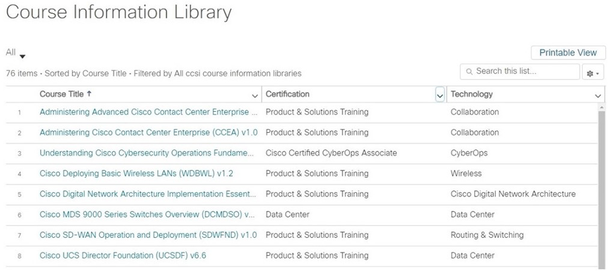Open Cisco MDS 9000 Series Switches Overview link
The height and width of the screenshot is (271, 608).
(x=147, y=214)
